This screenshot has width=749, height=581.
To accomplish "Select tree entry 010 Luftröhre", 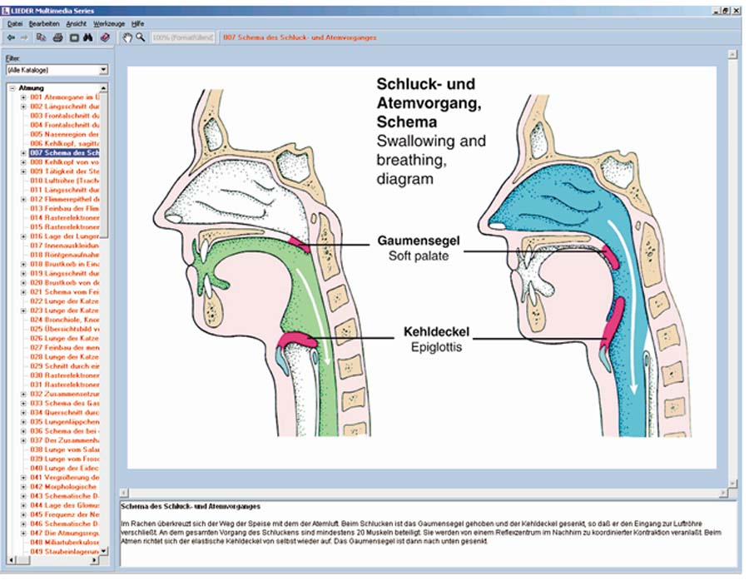I will [65, 181].
